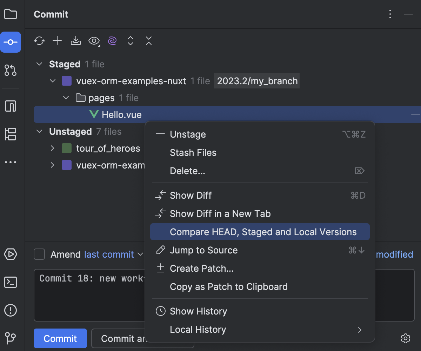This screenshot has height=351, width=421.
Task: Click the minus unstage icon on Hello.vue row
Action: [x=416, y=114]
